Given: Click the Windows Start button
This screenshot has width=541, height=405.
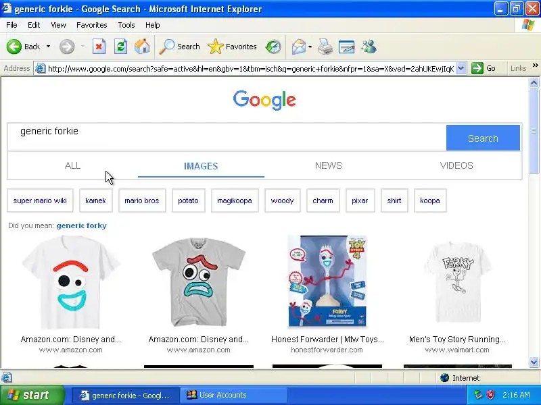Looking at the screenshot, I should (x=32, y=395).
